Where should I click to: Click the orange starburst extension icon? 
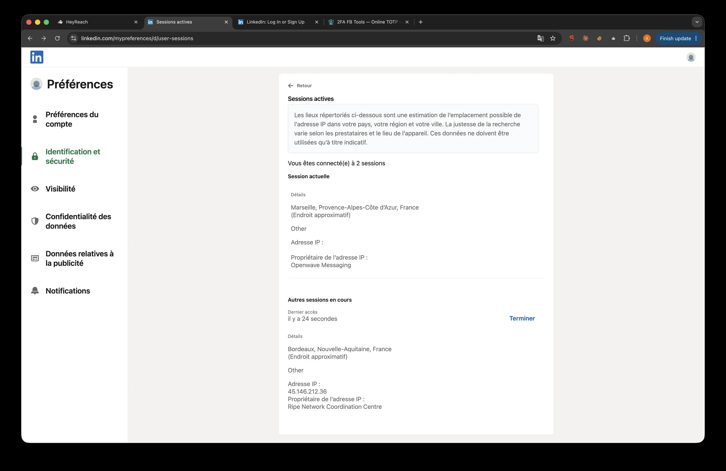[x=585, y=38]
